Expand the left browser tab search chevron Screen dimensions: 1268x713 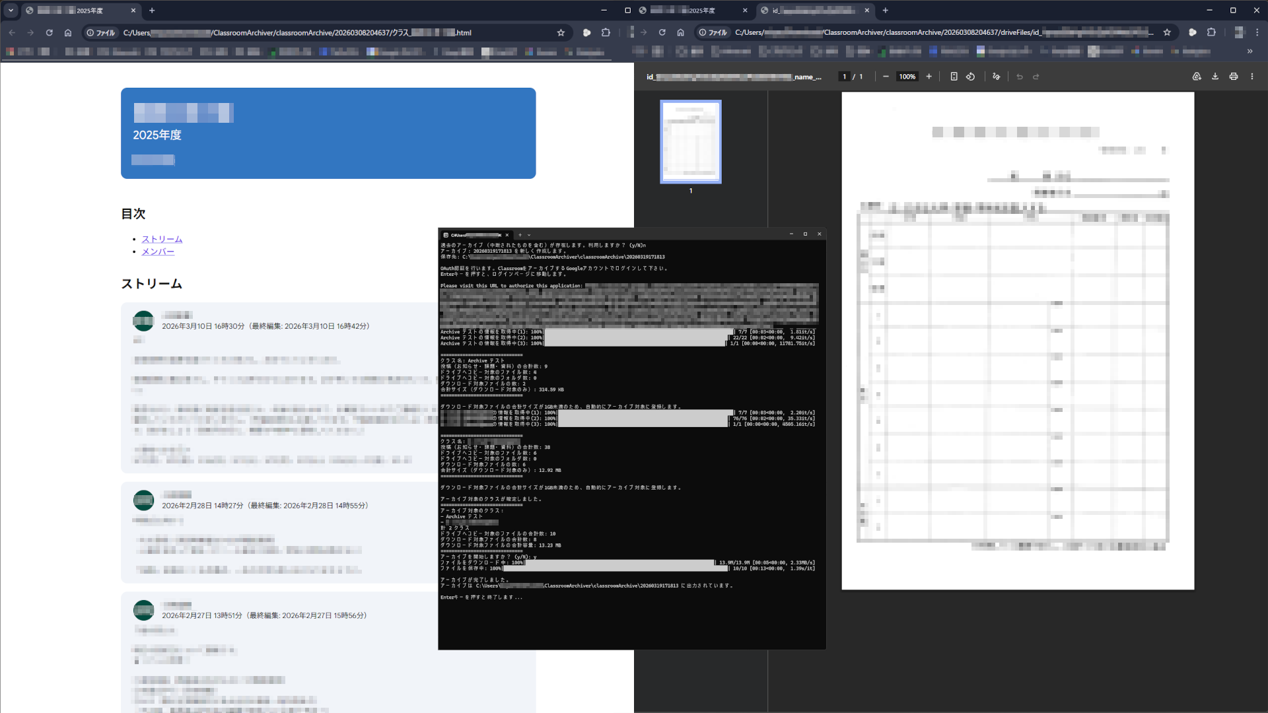coord(11,11)
